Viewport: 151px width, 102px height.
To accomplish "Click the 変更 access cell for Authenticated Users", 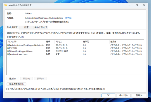I will tap(58, 54).
